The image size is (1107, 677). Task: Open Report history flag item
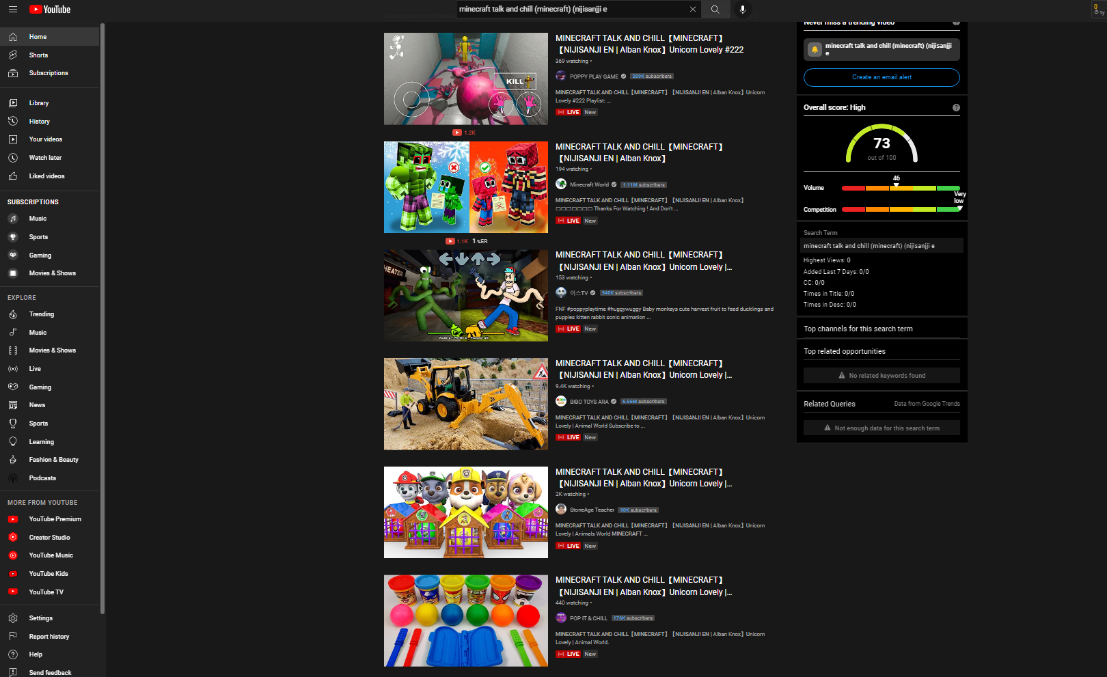(50, 637)
